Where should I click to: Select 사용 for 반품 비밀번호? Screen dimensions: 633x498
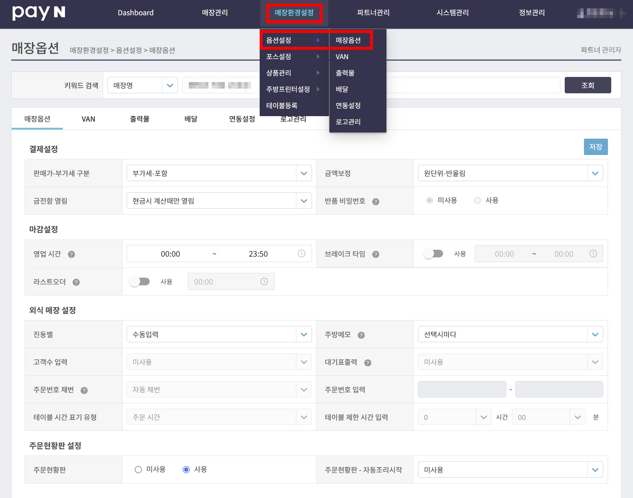(x=478, y=200)
